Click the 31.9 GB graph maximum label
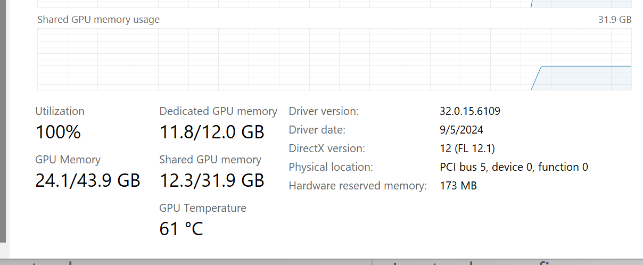 [614, 20]
